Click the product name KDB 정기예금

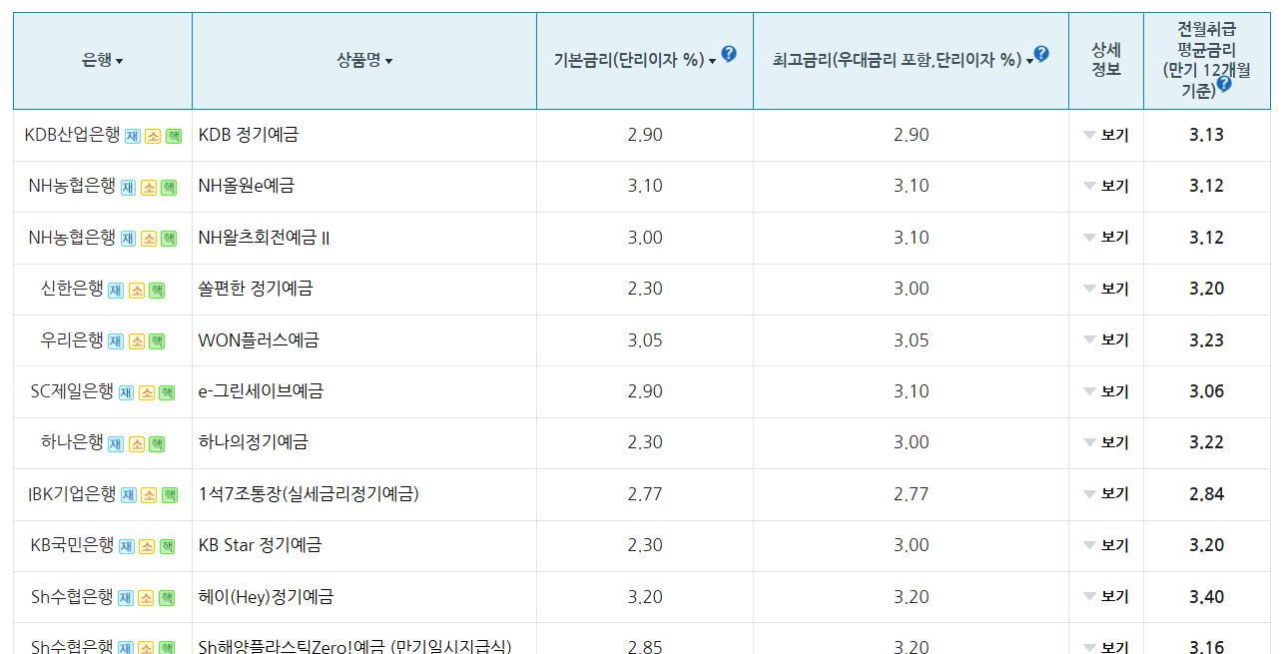pos(249,135)
